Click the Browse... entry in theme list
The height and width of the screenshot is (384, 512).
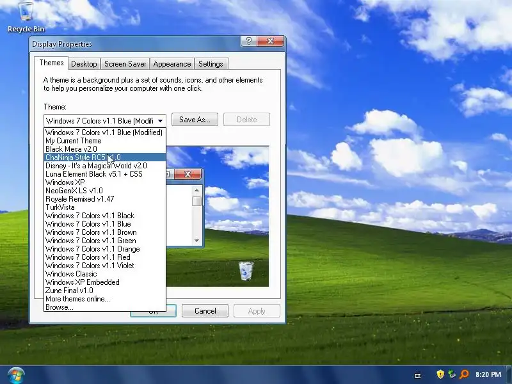pyautogui.click(x=105, y=307)
